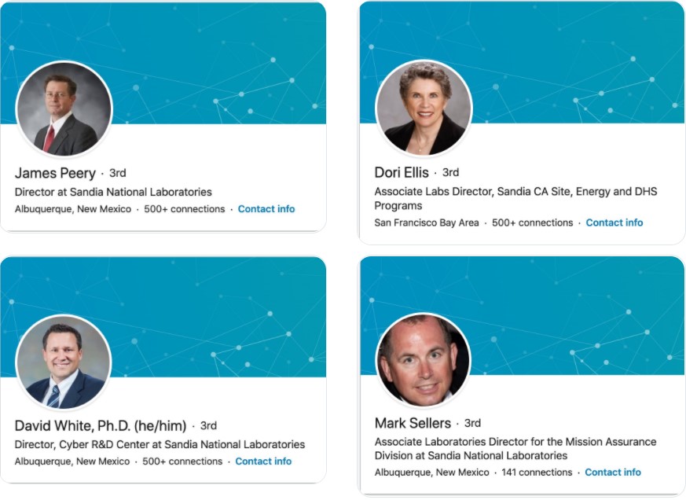Click 'Director, Cyber R&D Center' headline

160,445
